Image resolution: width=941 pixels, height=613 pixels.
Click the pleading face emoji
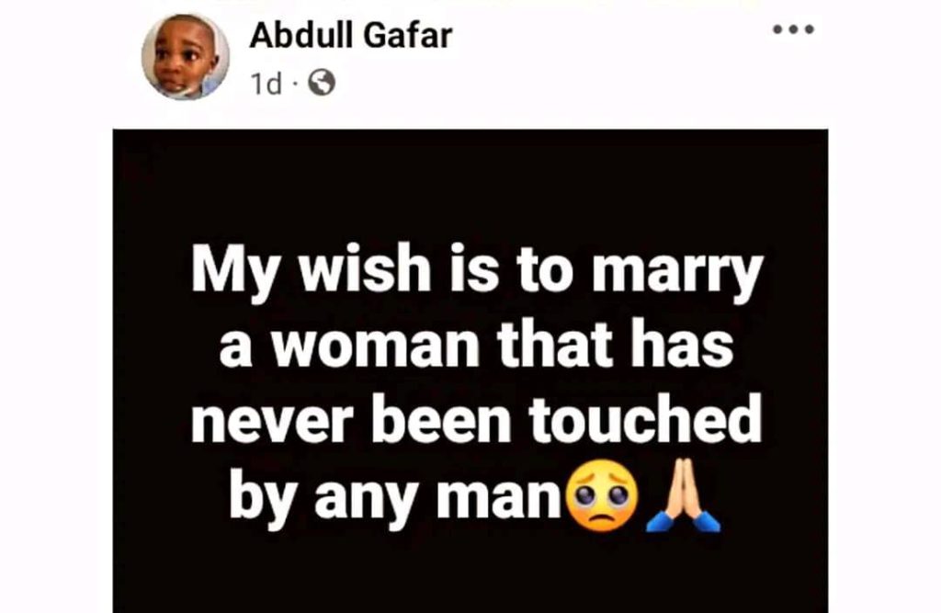click(x=597, y=495)
